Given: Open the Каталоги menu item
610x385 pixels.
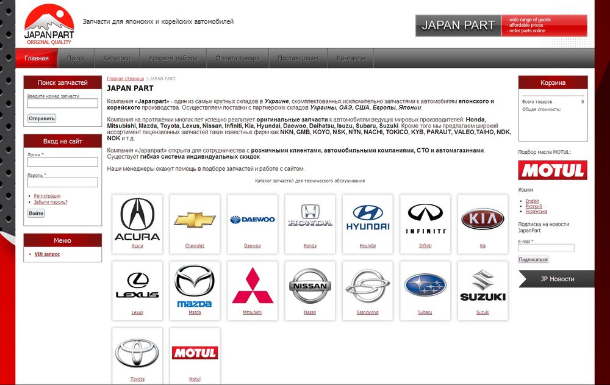Looking at the screenshot, I should (x=117, y=58).
